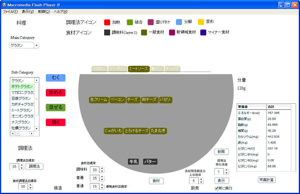Toggle the 常に実行 checkbox
The width and height of the screenshot is (300, 194).
coord(216,188)
